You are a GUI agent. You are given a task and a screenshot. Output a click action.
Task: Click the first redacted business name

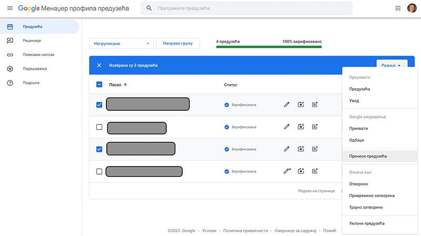[148, 104]
